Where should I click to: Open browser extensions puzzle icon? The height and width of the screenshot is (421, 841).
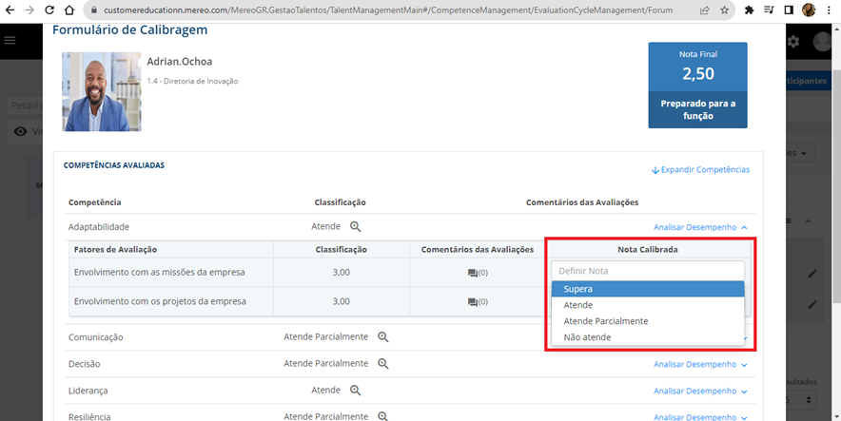[x=750, y=10]
